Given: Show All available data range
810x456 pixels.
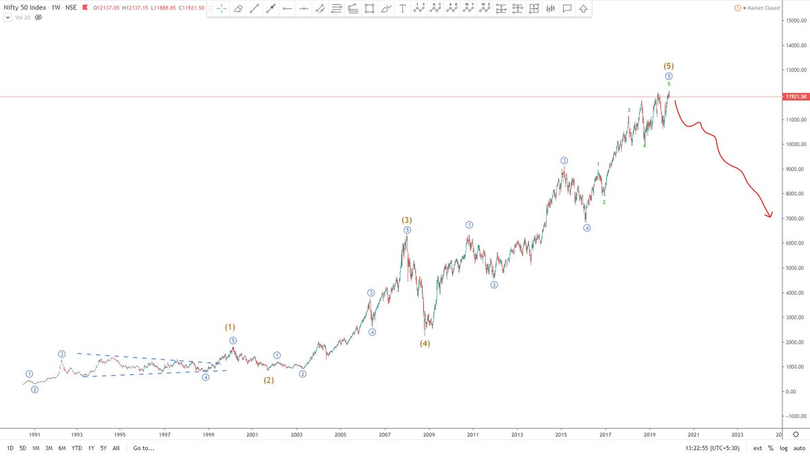Looking at the screenshot, I should coord(116,448).
